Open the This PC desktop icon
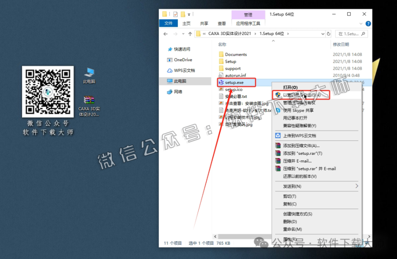This screenshot has width=397, height=259. [x=89, y=75]
